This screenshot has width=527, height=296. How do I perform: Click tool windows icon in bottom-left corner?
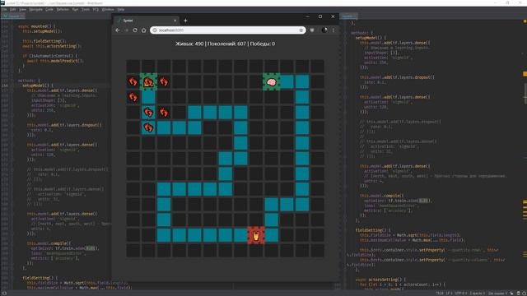point(4,294)
